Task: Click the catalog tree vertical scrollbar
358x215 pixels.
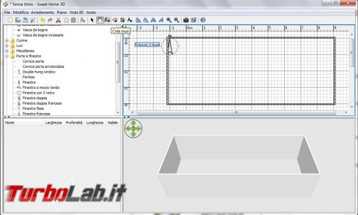Action: coord(118,62)
